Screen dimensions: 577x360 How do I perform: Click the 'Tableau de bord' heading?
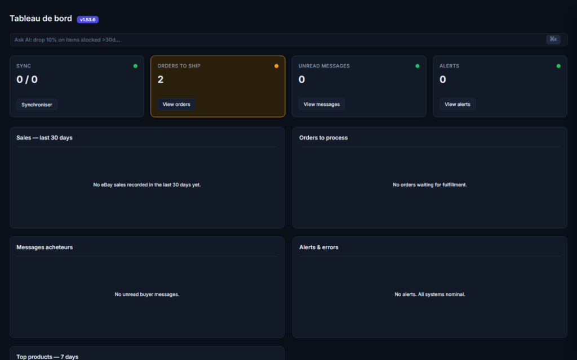click(41, 19)
